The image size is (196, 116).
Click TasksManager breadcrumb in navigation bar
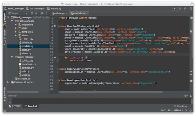36,9
